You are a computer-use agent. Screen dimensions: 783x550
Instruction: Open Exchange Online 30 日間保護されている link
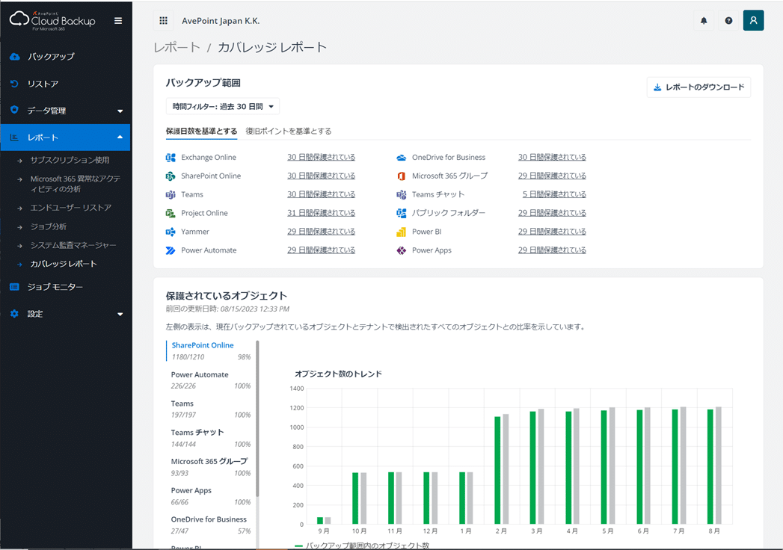coord(321,157)
